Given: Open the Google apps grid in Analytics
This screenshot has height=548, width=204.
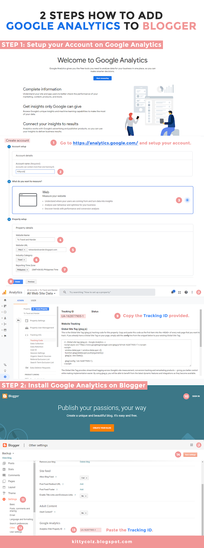Looking at the screenshot, I should [x=179, y=292].
